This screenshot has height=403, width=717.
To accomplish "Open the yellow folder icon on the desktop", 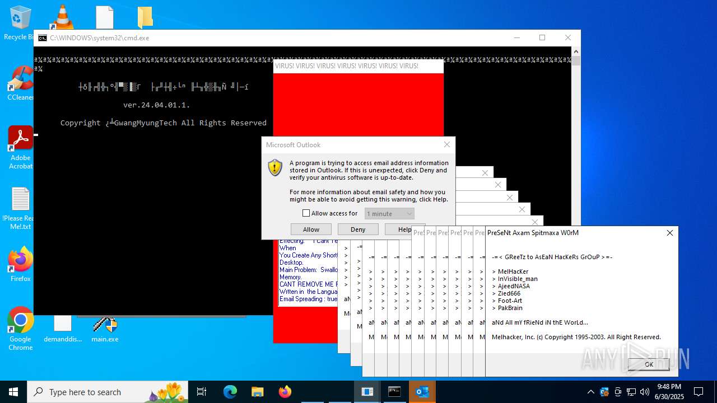I will click(145, 17).
